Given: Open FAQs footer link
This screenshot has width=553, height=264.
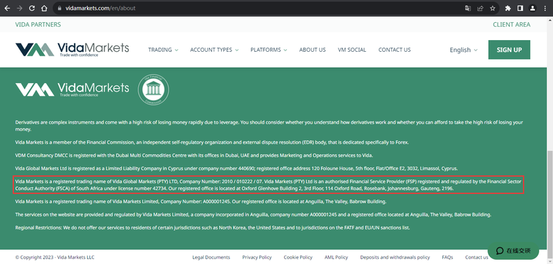Looking at the screenshot, I should (x=447, y=257).
